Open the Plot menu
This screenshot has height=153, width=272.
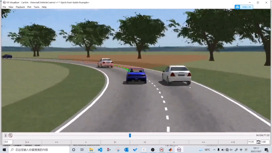point(29,7)
